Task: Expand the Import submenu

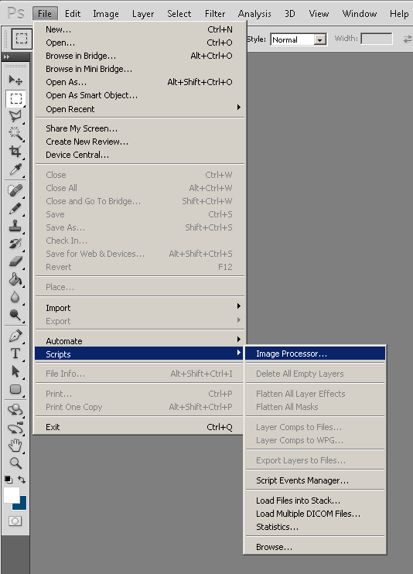Action: point(140,308)
